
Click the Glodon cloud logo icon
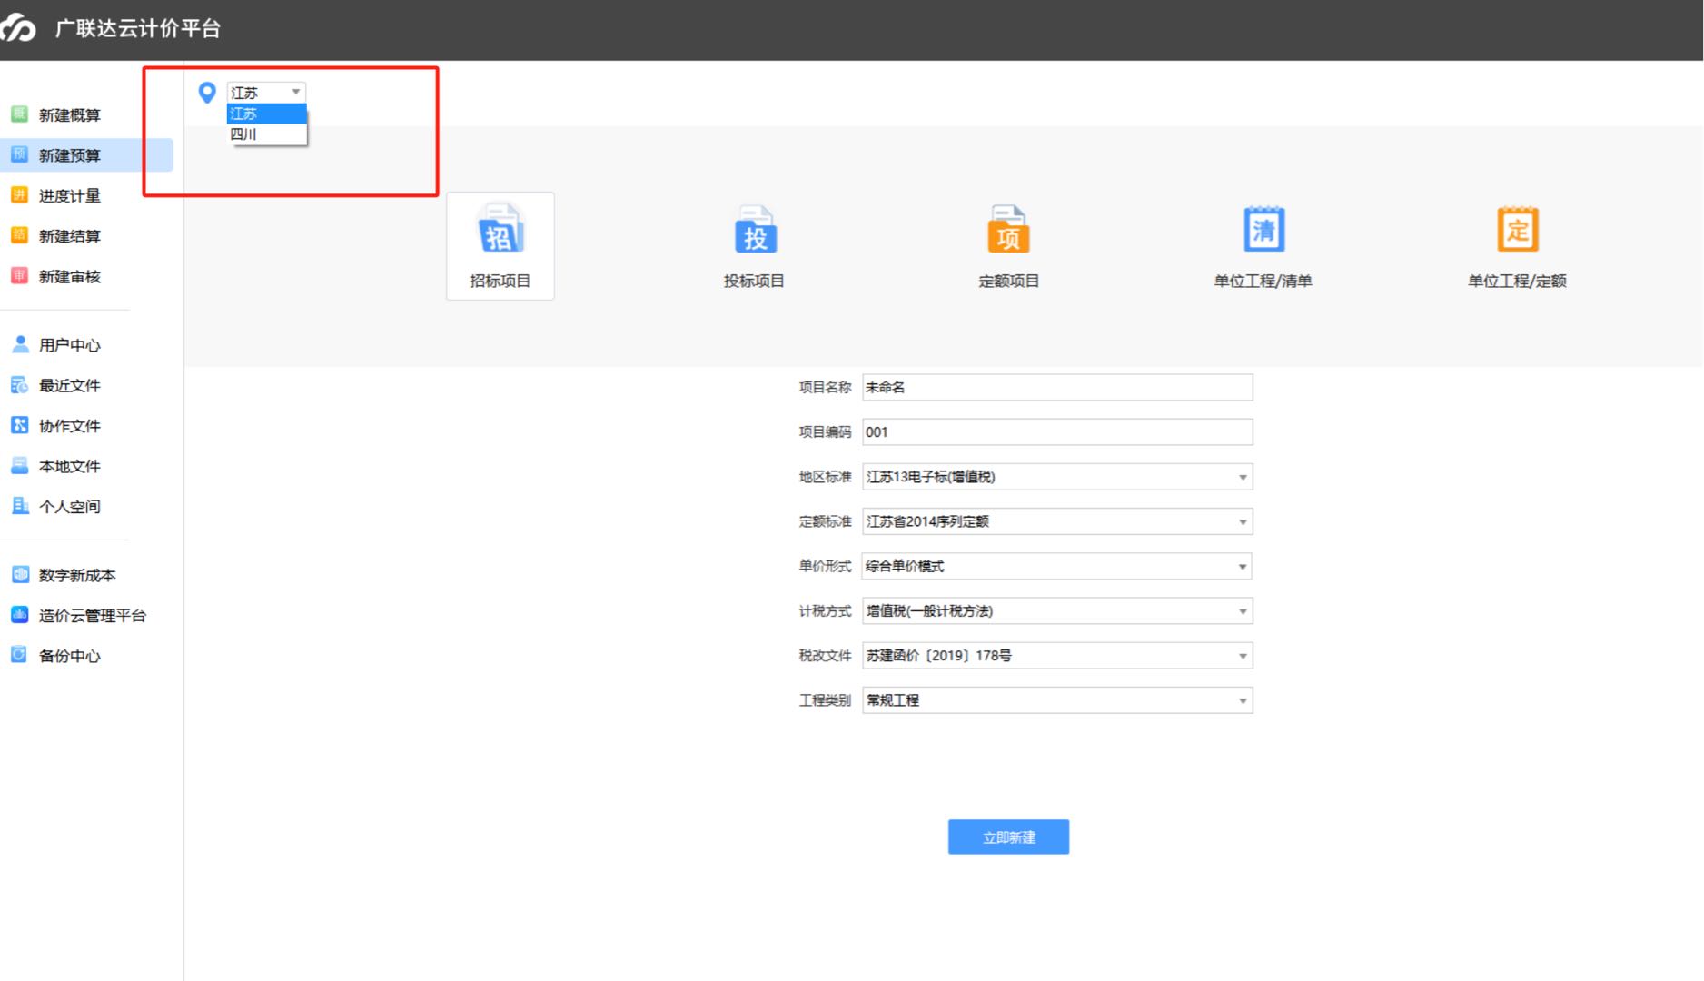point(18,28)
